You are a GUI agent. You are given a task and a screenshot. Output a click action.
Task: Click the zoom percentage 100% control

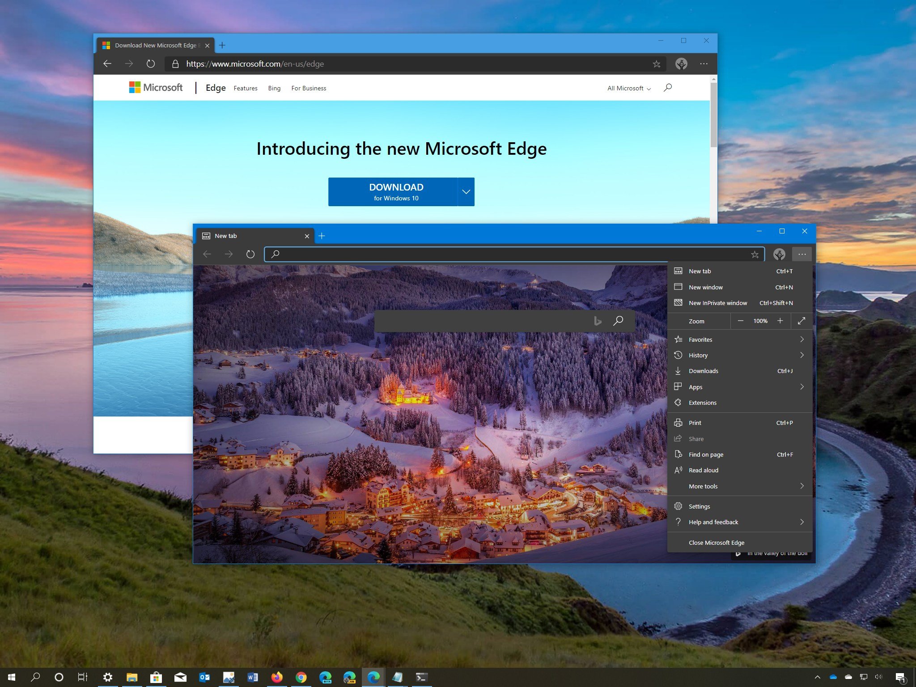pos(761,320)
